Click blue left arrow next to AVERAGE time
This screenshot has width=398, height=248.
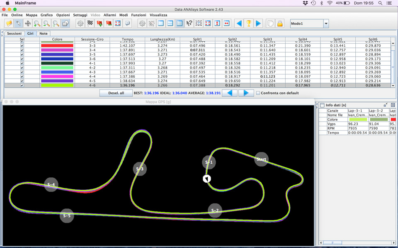point(230,93)
